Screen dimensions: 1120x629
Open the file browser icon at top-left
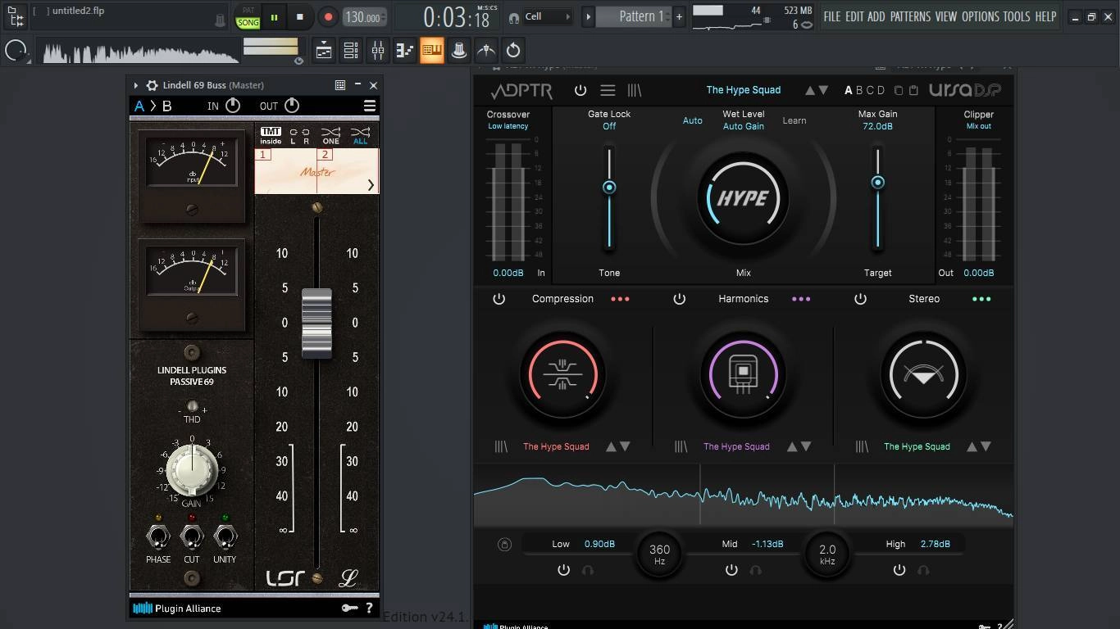[16, 16]
